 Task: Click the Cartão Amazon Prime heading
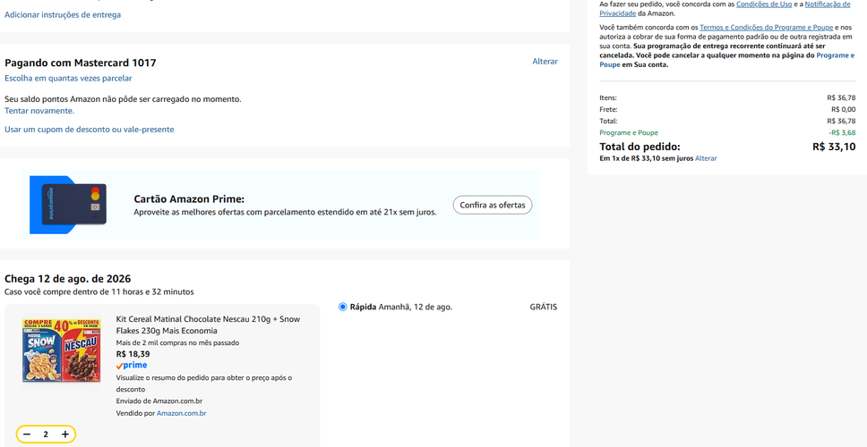point(189,199)
